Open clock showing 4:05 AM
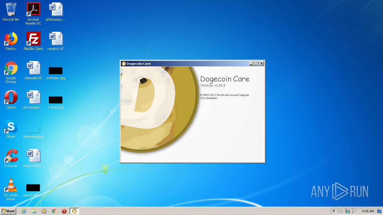The image size is (383, 215). [368, 211]
